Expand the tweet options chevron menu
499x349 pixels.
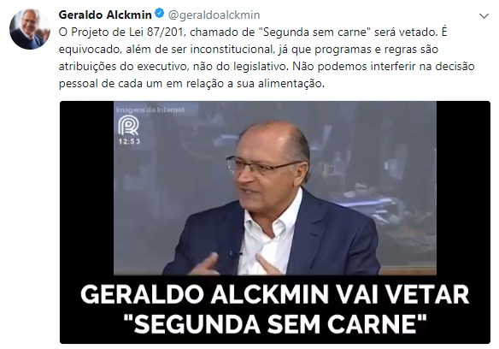[484, 15]
